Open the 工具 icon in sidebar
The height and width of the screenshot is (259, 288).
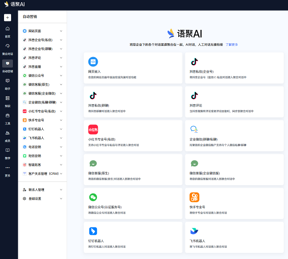pos(8,115)
